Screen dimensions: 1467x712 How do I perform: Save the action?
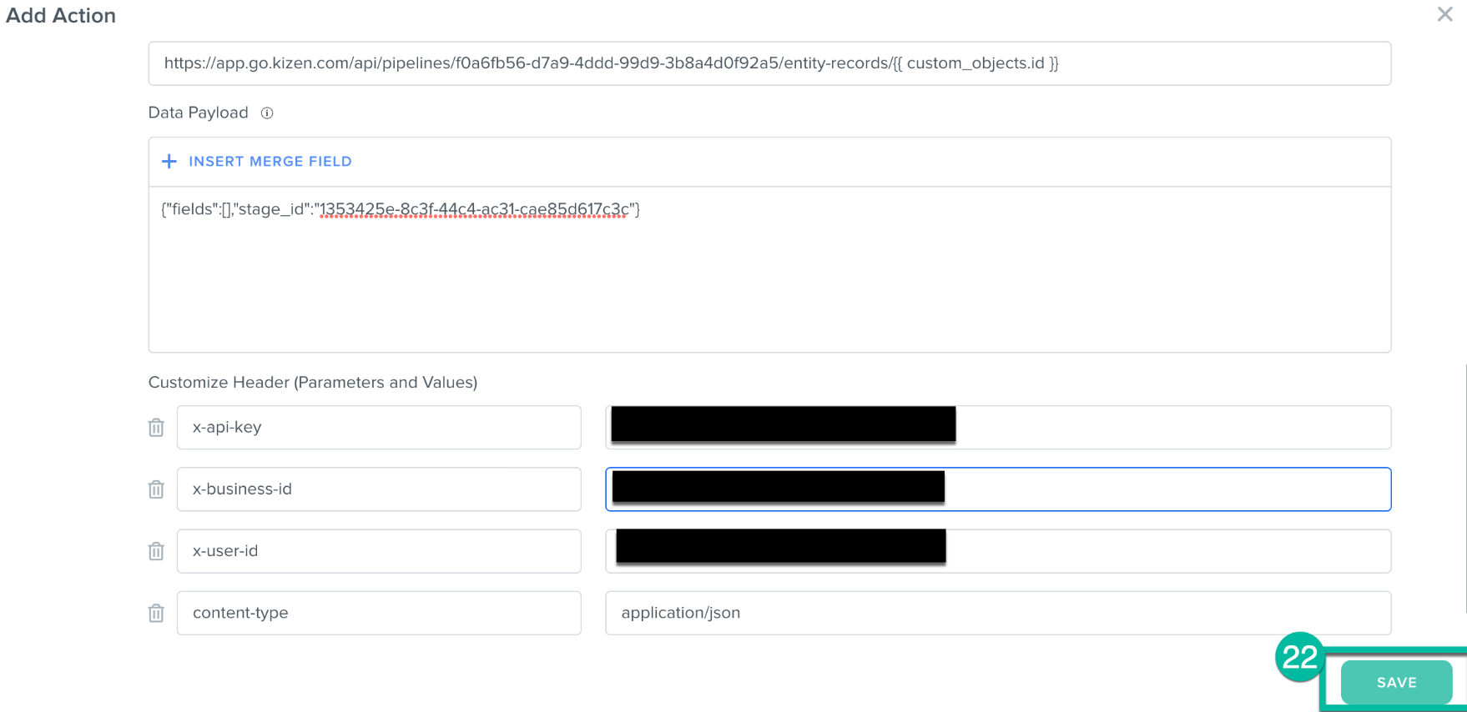click(x=1396, y=682)
